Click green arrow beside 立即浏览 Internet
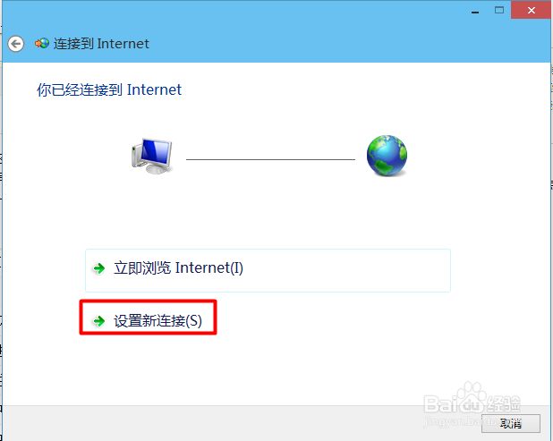This screenshot has height=441, width=553. 99,268
